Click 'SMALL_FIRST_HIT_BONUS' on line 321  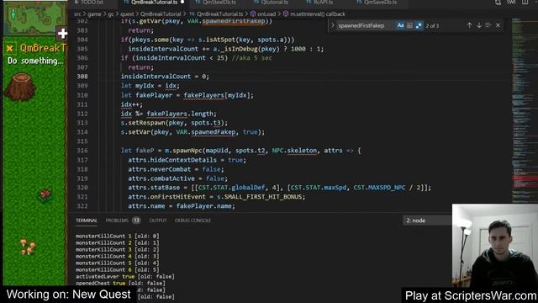pos(263,197)
